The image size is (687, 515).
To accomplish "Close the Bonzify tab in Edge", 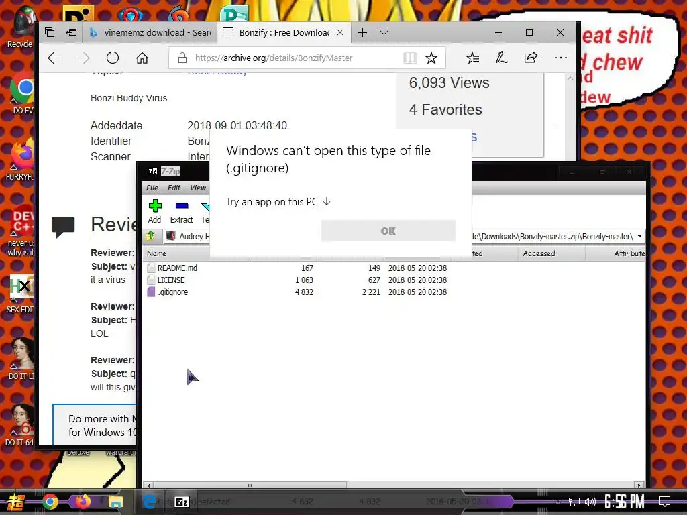I will point(340,32).
